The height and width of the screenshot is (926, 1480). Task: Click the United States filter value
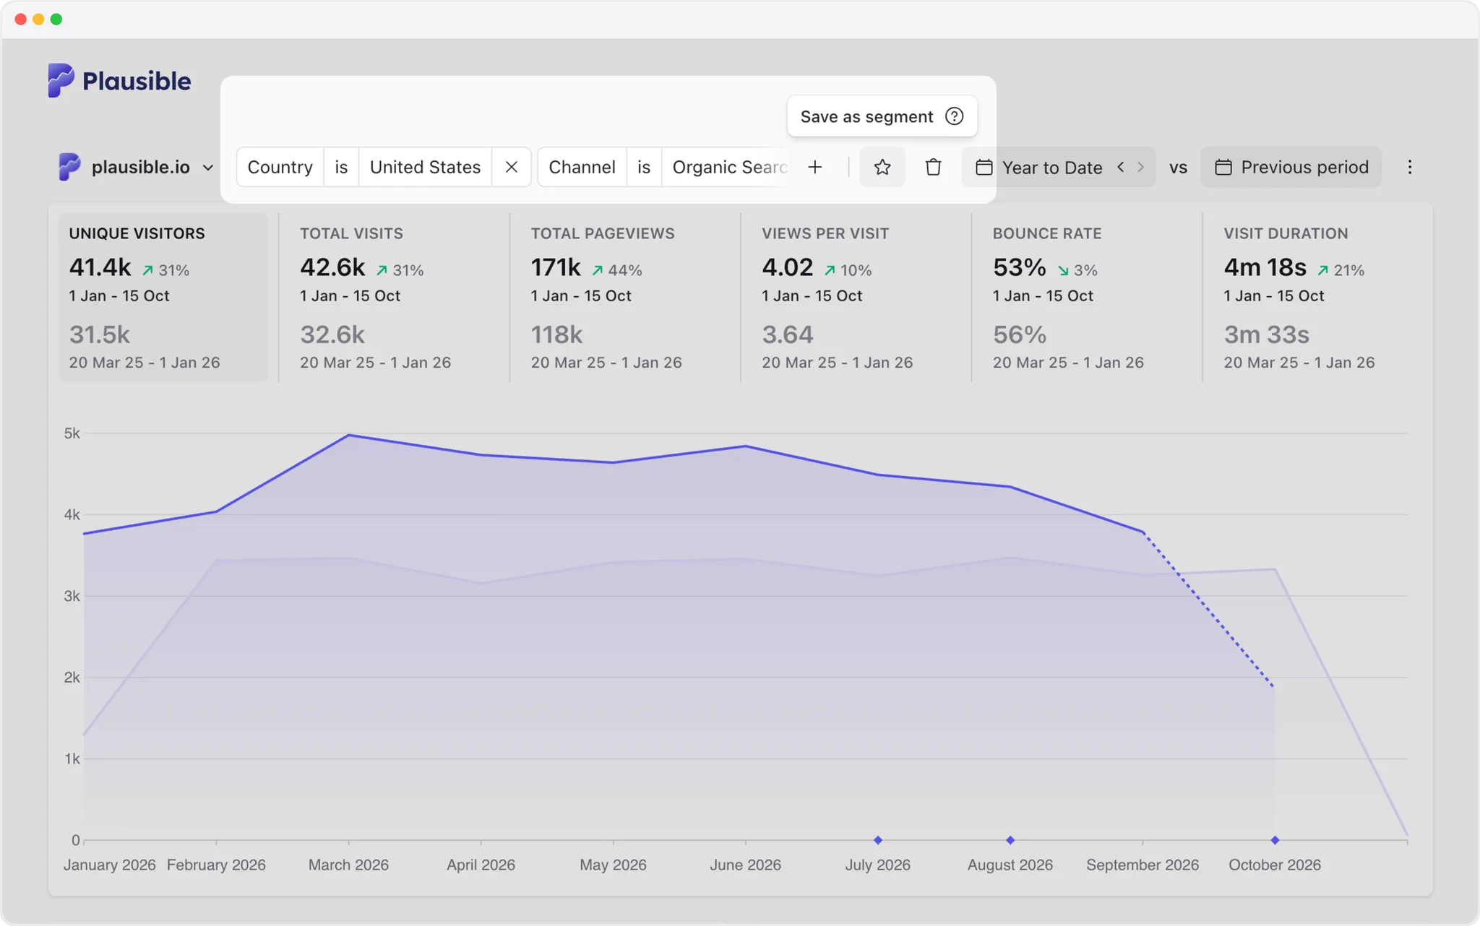(x=425, y=168)
